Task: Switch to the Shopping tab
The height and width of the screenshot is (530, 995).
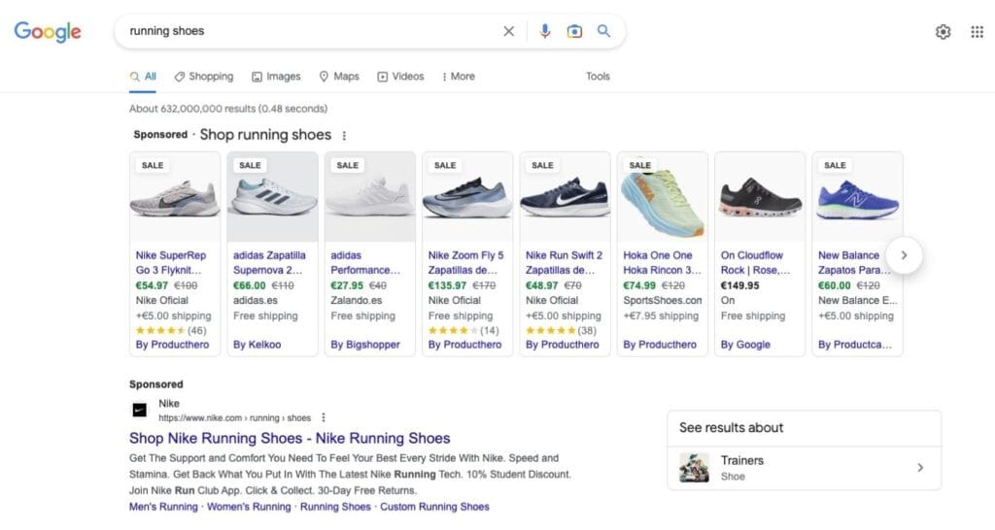Action: pos(204,77)
